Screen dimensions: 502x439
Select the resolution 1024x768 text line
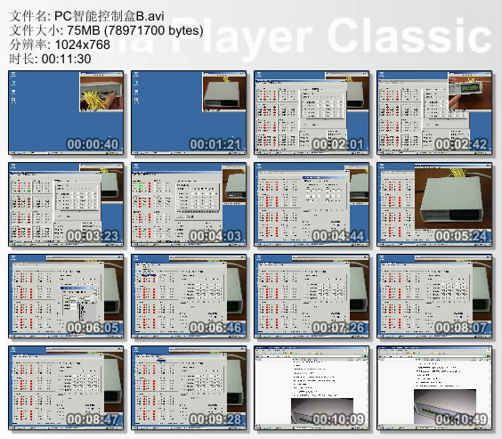click(60, 45)
